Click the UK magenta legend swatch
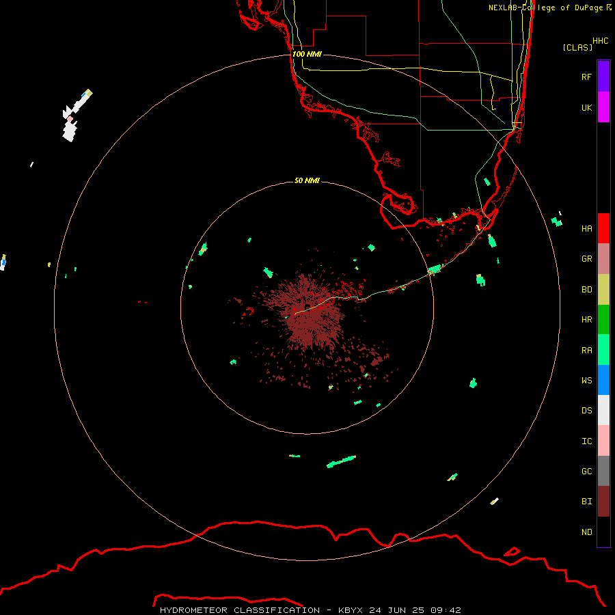This screenshot has width=615, height=615. coord(603,107)
